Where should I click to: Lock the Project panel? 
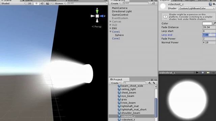click(152, 80)
